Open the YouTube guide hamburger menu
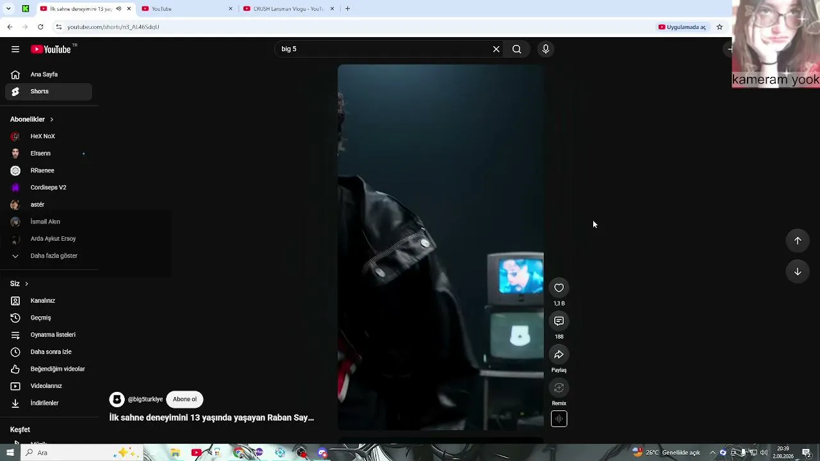The width and height of the screenshot is (820, 461). point(15,49)
